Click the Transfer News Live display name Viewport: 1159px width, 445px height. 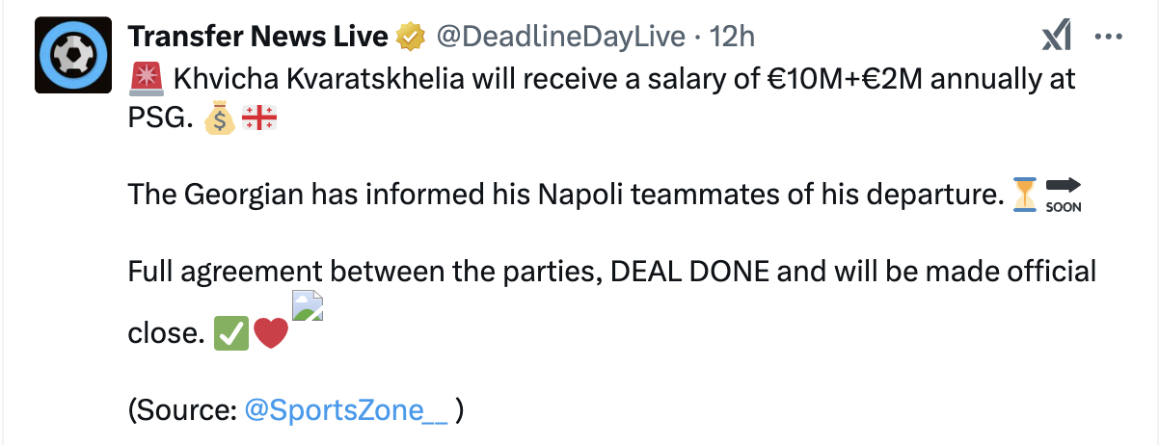(x=258, y=37)
